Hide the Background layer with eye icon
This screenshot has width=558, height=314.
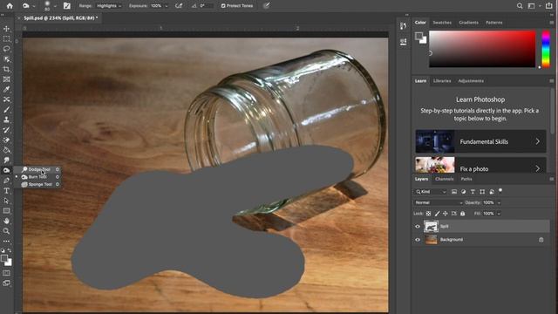click(418, 240)
